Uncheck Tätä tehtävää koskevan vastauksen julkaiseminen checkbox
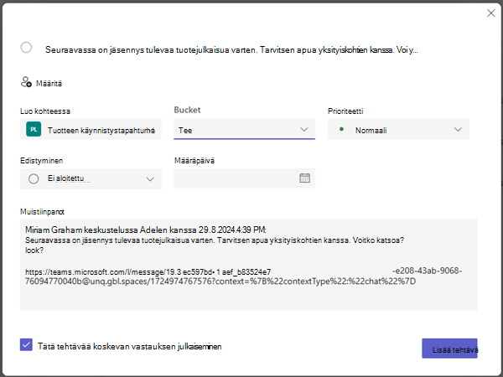This screenshot has height=377, width=503. click(x=26, y=344)
